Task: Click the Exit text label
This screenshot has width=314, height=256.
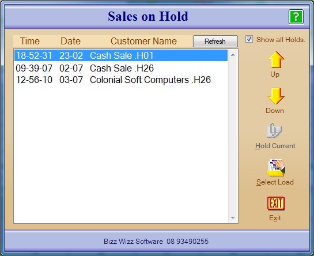Action: tap(275, 218)
